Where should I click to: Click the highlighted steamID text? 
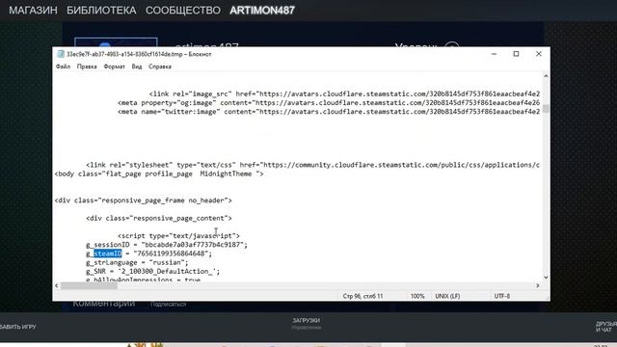(x=107, y=254)
